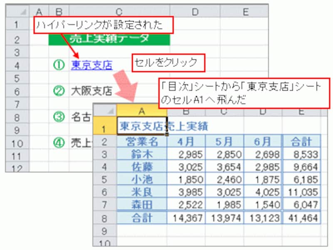Click the cell containing 6,185
The width and height of the screenshot is (333, 250).
(301, 180)
